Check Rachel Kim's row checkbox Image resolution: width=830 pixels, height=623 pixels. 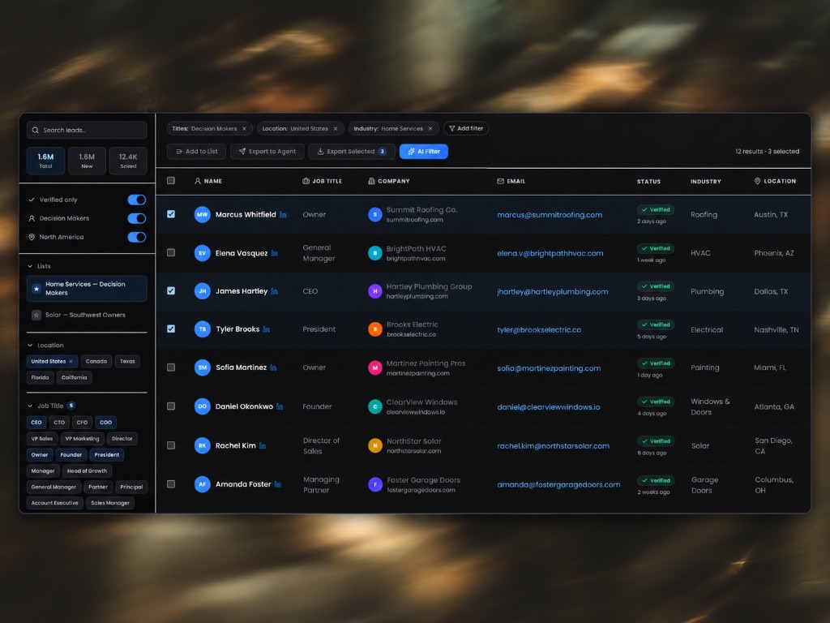(x=171, y=445)
